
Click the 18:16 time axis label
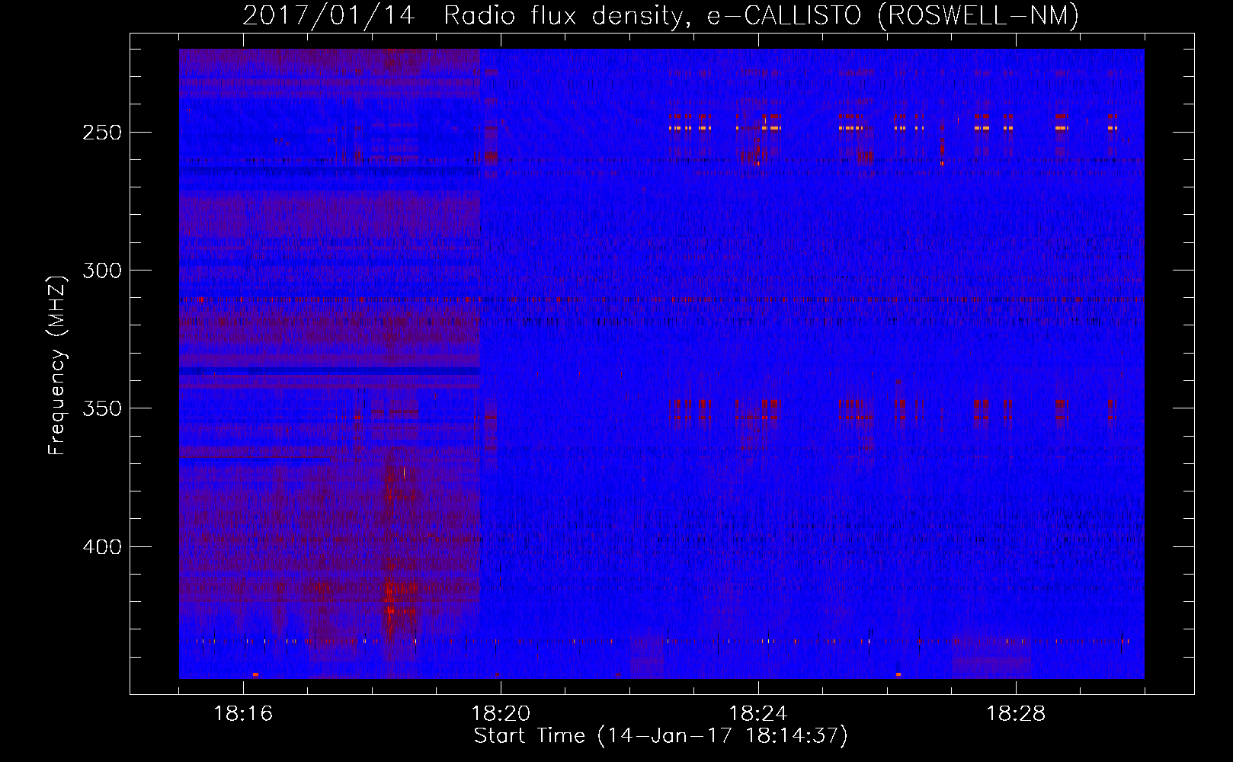[x=243, y=714]
